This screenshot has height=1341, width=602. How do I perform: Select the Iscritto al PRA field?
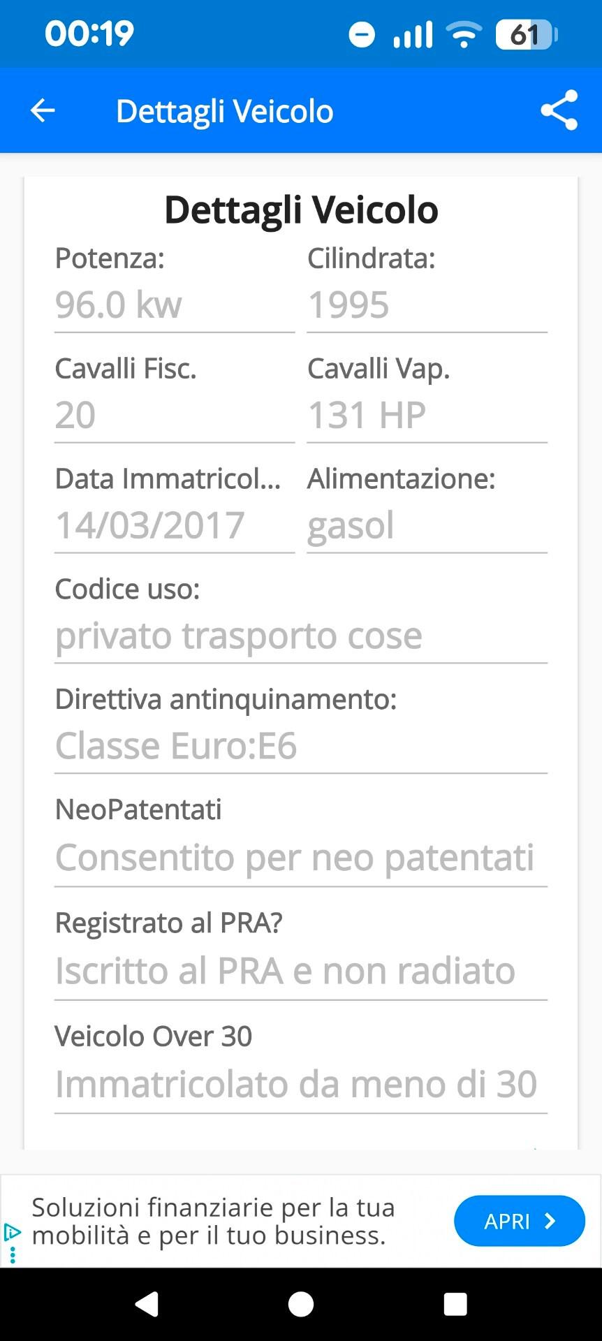click(300, 971)
